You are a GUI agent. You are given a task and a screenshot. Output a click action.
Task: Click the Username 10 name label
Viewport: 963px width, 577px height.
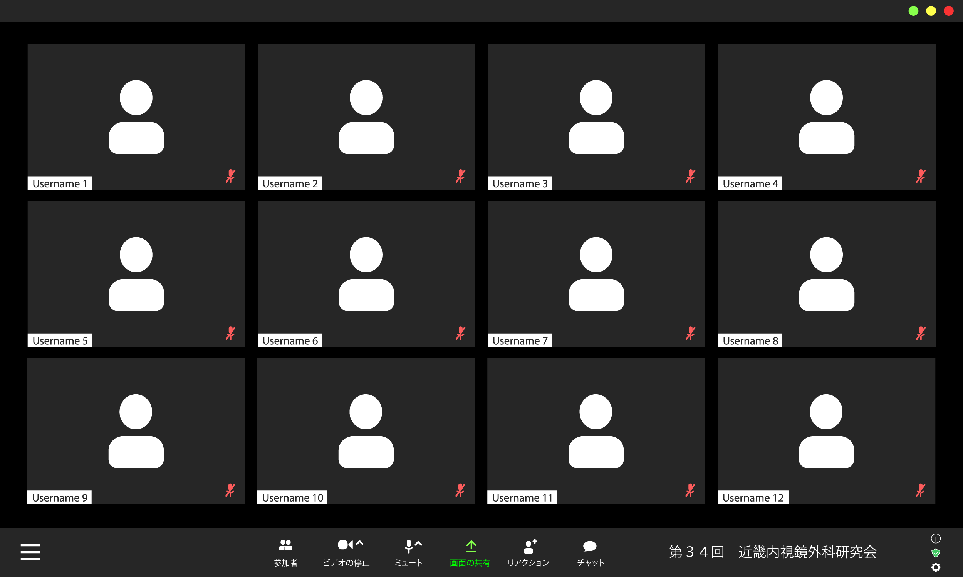pos(292,498)
